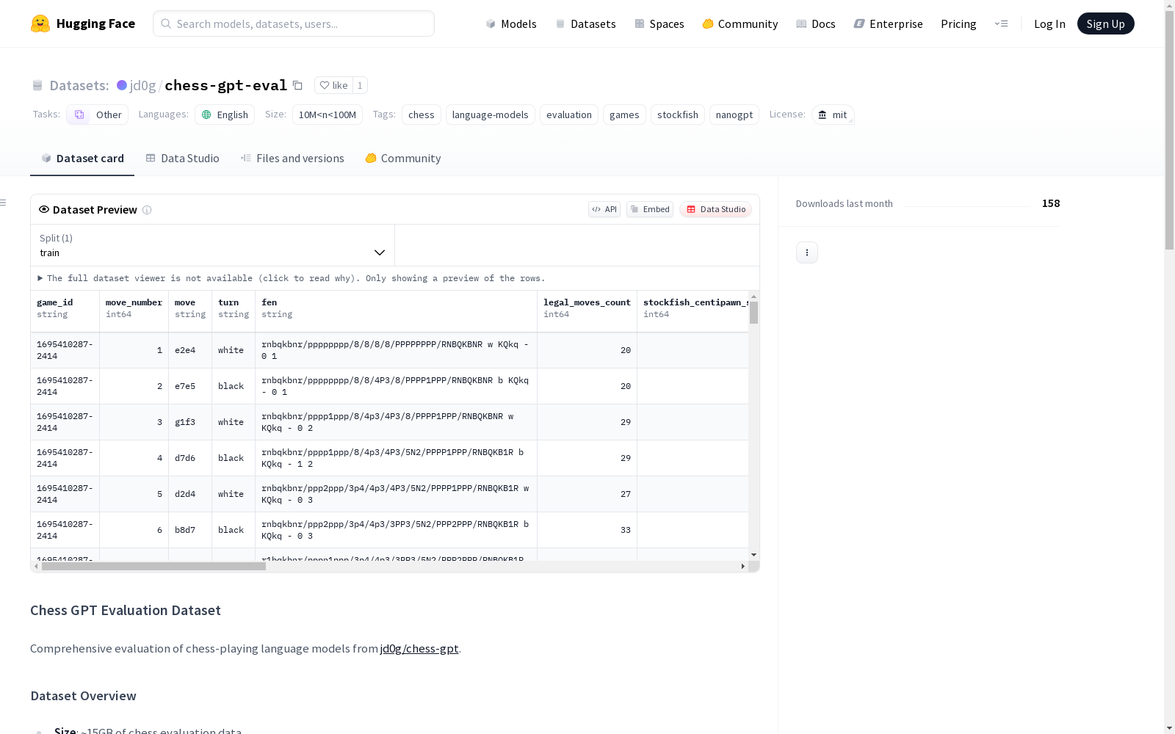The image size is (1175, 734).
Task: Click the table vertical scrollbar thumb
Action: (753, 312)
